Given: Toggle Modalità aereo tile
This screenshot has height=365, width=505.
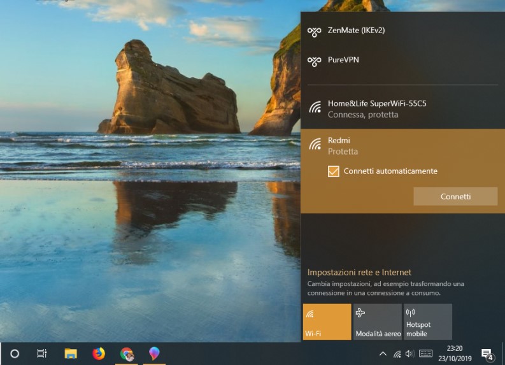Looking at the screenshot, I should click(378, 322).
